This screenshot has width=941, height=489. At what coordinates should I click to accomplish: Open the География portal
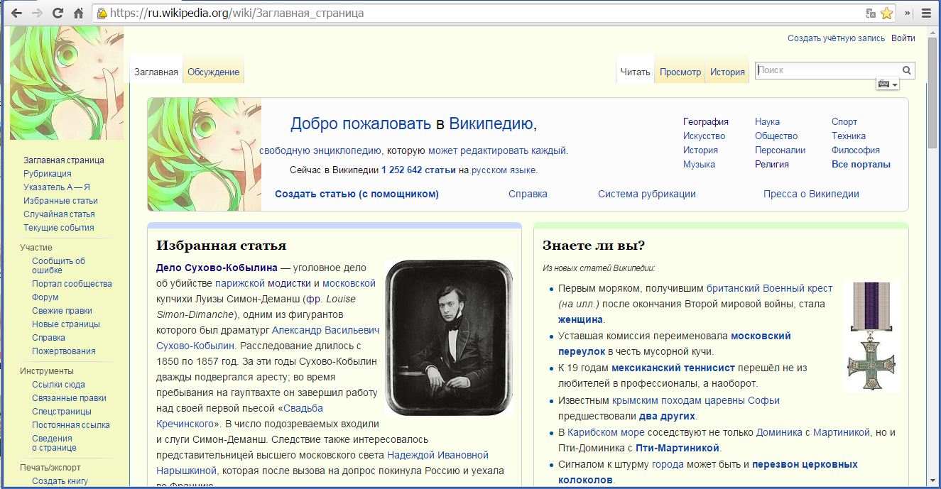coord(706,121)
